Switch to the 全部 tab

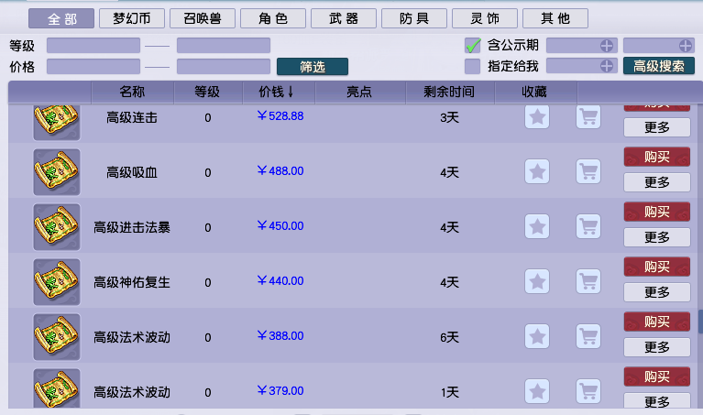[x=61, y=18]
